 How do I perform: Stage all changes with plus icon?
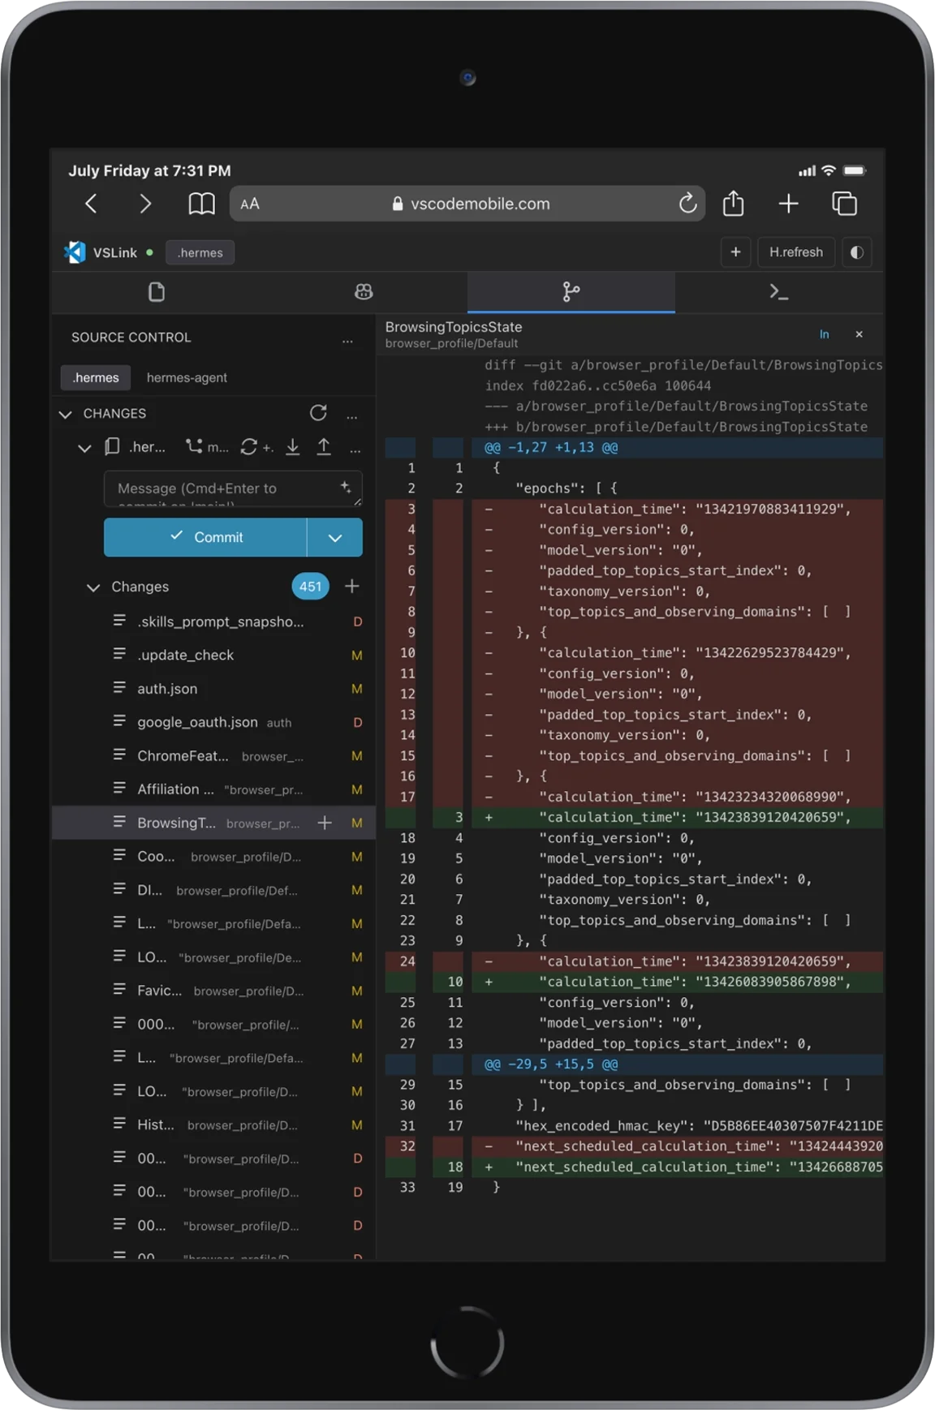point(352,586)
